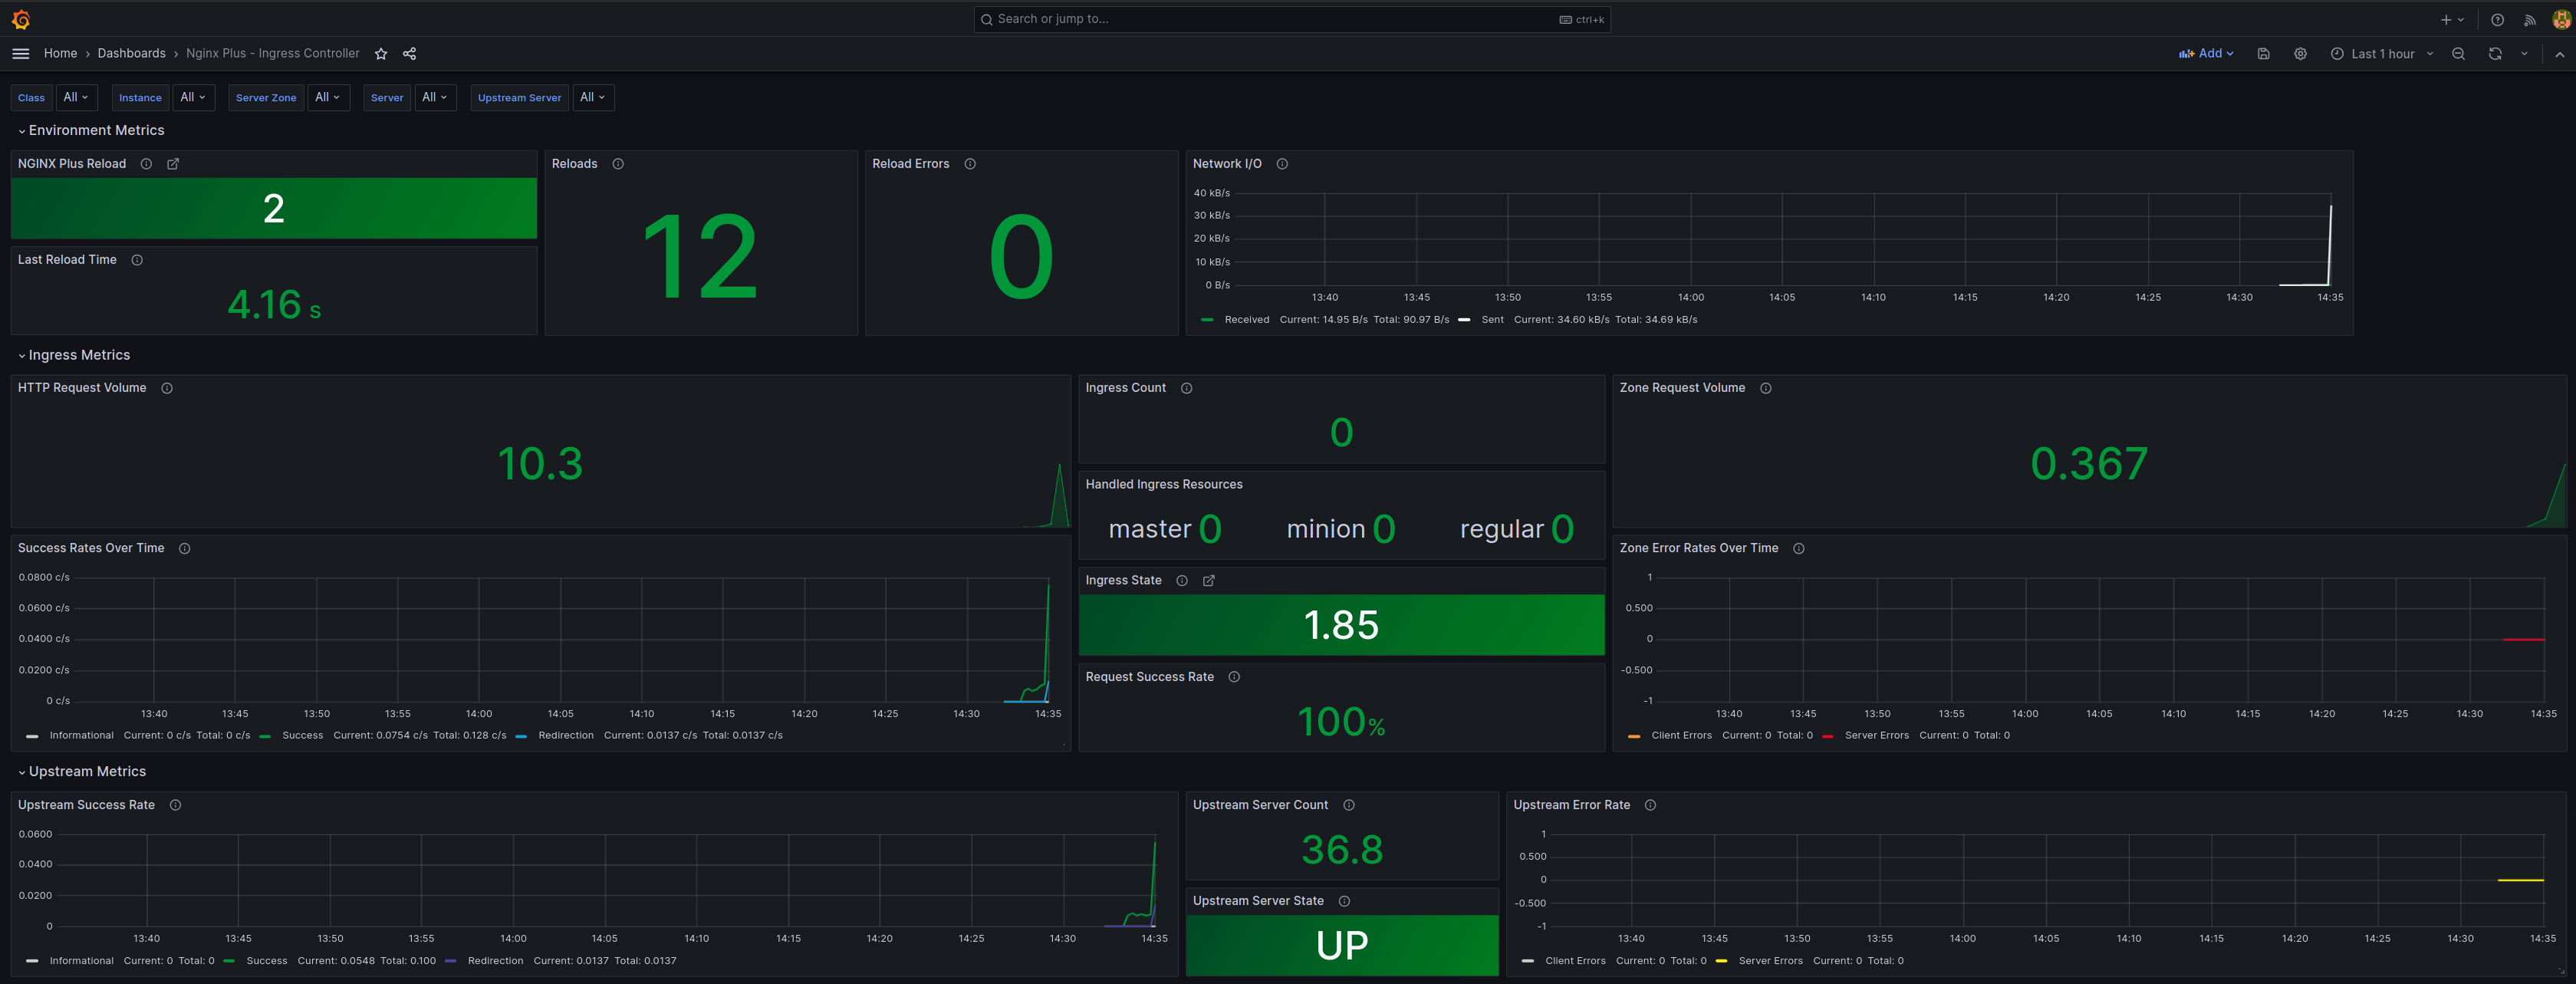The height and width of the screenshot is (984, 2576).
Task: Open the Server variable dropdown
Action: tap(435, 98)
